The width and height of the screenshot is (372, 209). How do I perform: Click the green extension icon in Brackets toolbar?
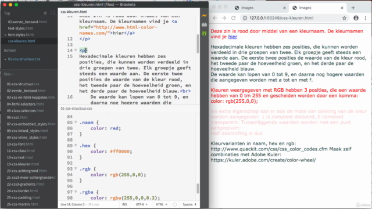coord(204,34)
